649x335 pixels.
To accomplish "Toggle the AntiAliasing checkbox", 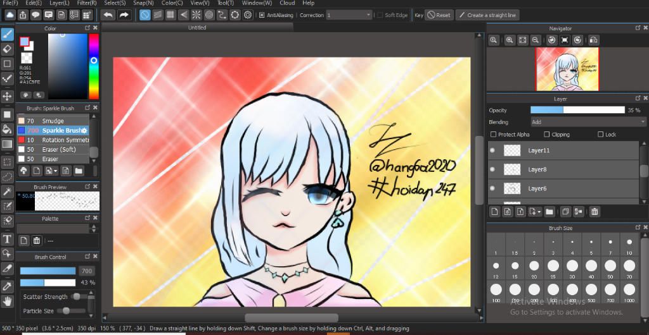I will pyautogui.click(x=262, y=15).
